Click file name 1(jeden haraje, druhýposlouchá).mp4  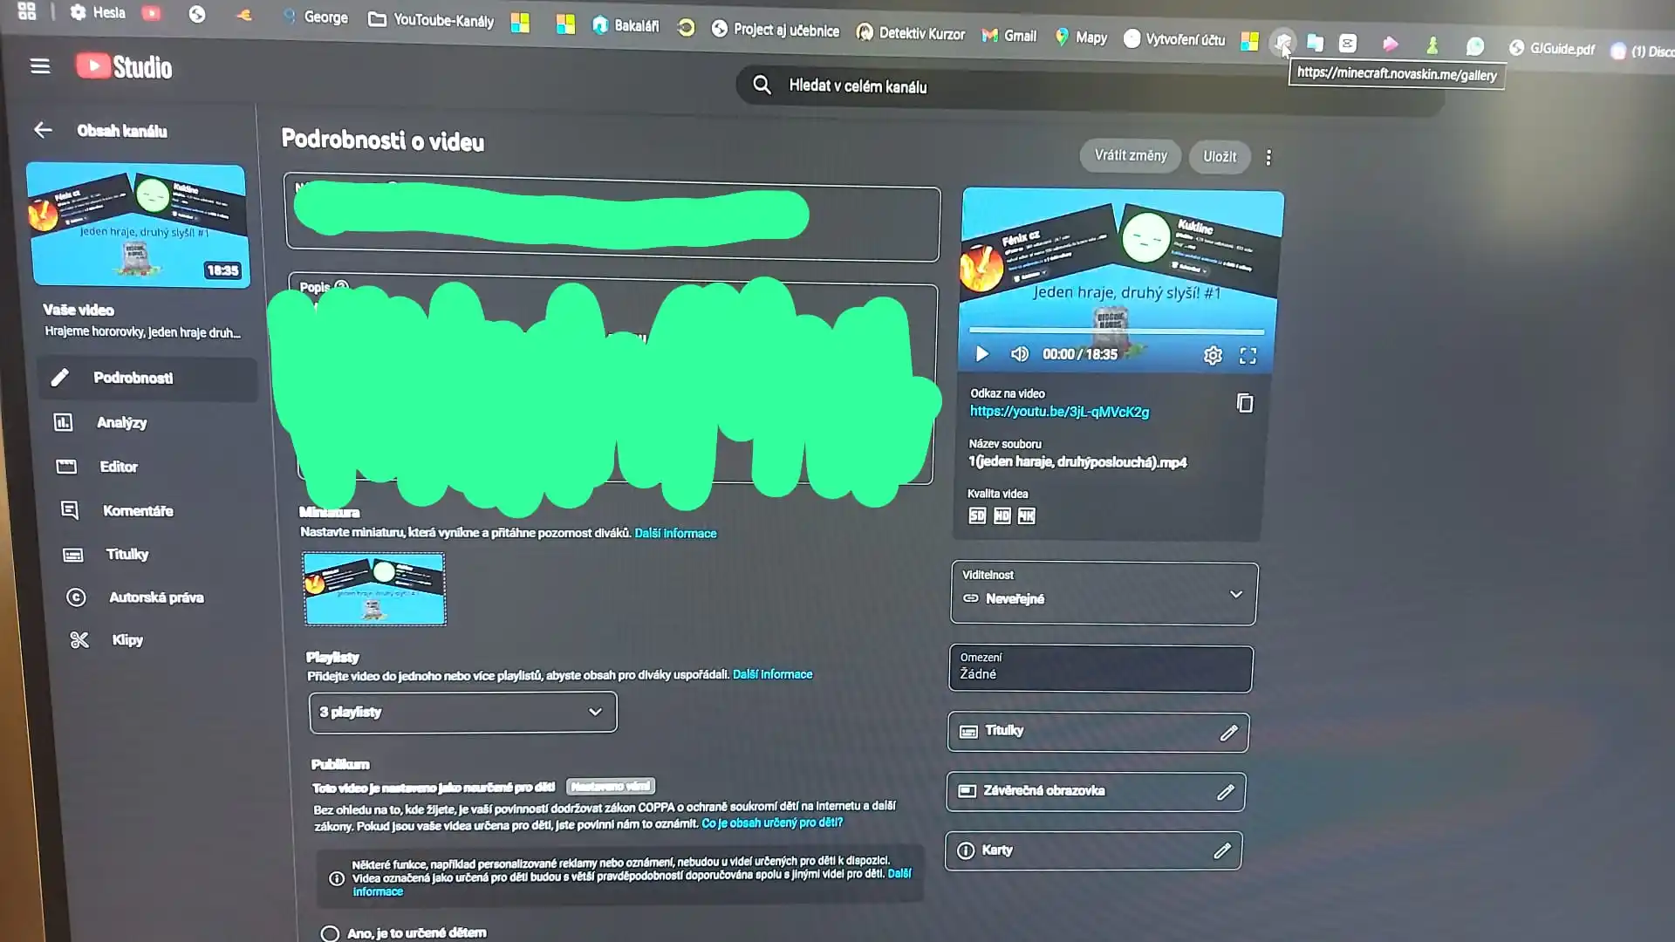[1077, 462]
